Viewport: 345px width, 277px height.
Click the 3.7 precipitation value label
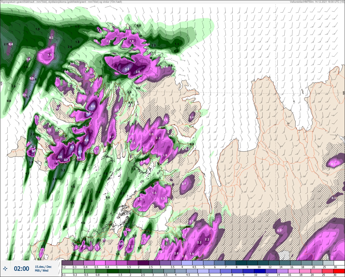(66, 160)
